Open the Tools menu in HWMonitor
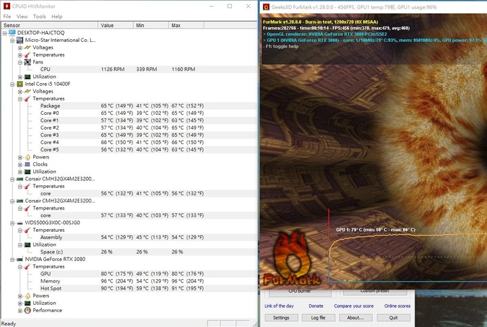The height and width of the screenshot is (327, 487). tap(39, 16)
